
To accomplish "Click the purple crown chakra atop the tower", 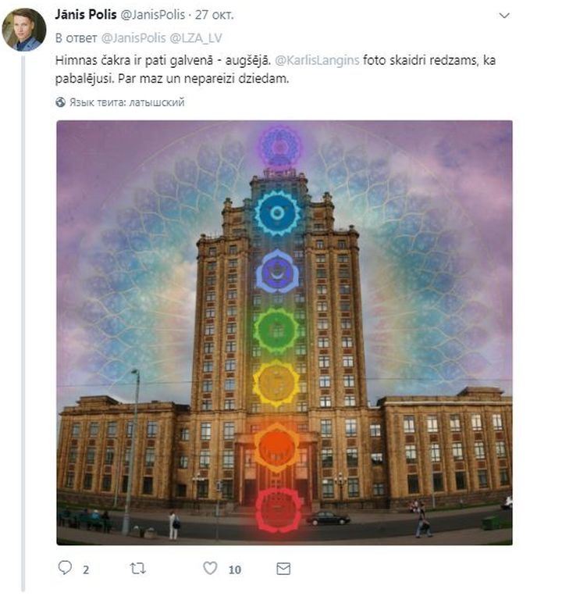I will [280, 146].
